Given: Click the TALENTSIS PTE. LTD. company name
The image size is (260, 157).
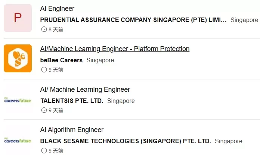Looking at the screenshot, I should click(x=72, y=101).
